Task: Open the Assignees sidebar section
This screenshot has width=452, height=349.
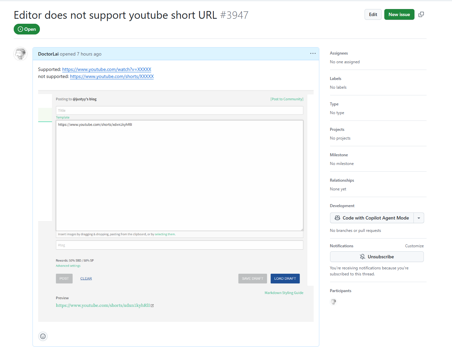Action: pos(339,53)
